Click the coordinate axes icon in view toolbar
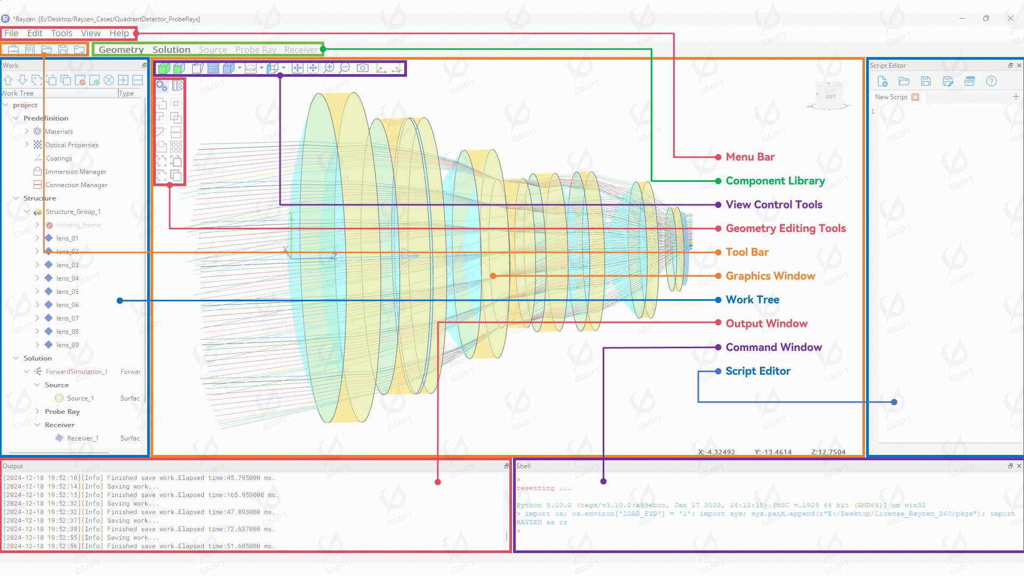This screenshot has width=1024, height=576. 381,68
